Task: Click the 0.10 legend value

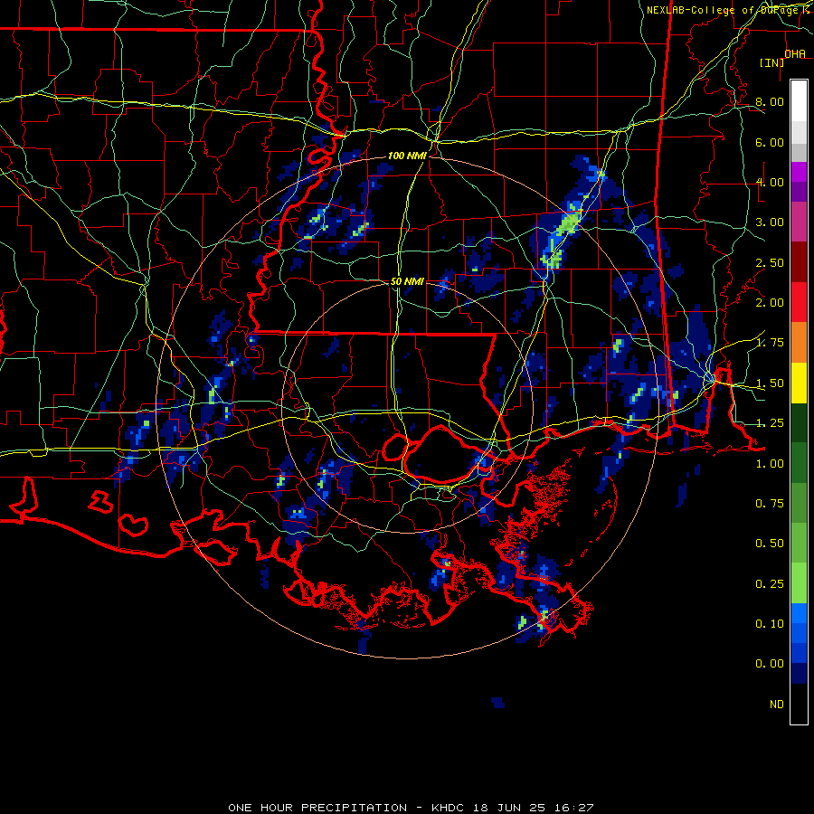Action: (770, 624)
